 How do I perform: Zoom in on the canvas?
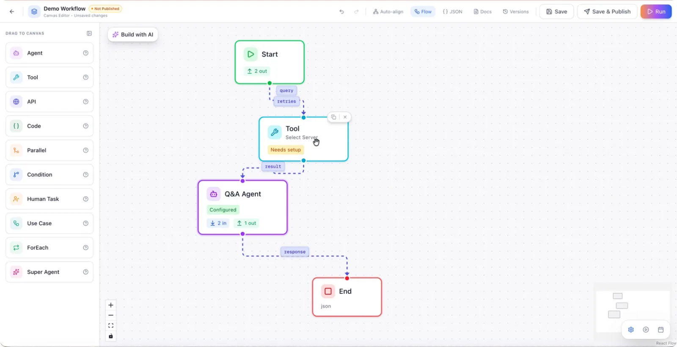click(x=111, y=305)
